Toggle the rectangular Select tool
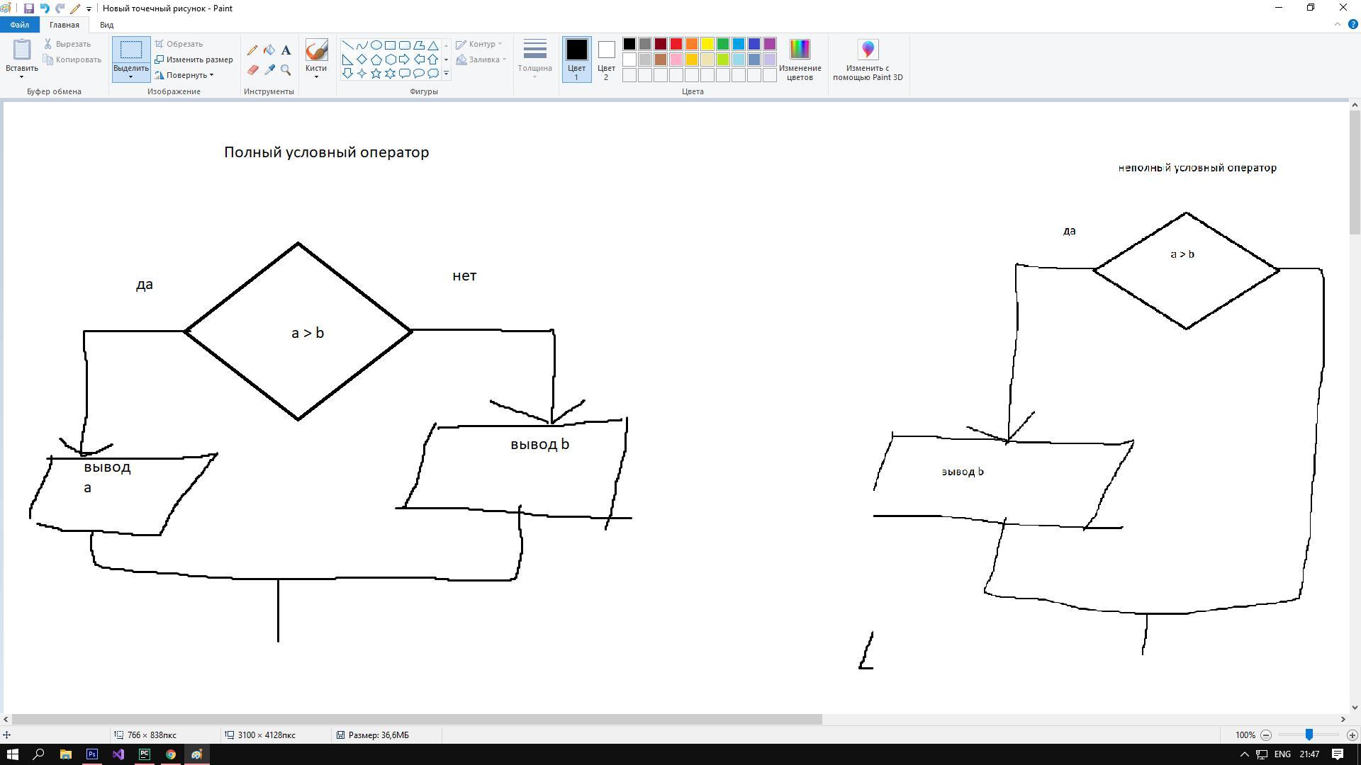Image resolution: width=1361 pixels, height=765 pixels. click(130, 50)
